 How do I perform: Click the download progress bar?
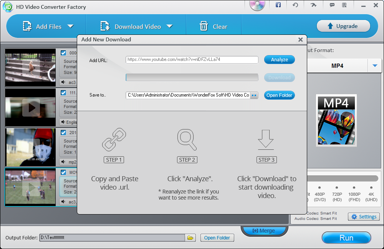(x=192, y=77)
